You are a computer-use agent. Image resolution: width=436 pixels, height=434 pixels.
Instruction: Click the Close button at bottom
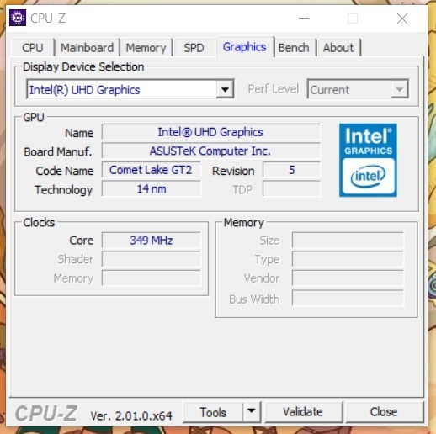click(384, 412)
